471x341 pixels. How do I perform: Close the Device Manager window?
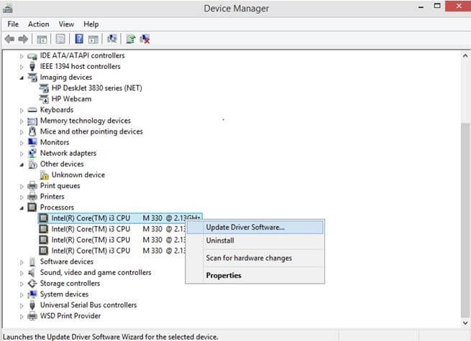point(458,6)
